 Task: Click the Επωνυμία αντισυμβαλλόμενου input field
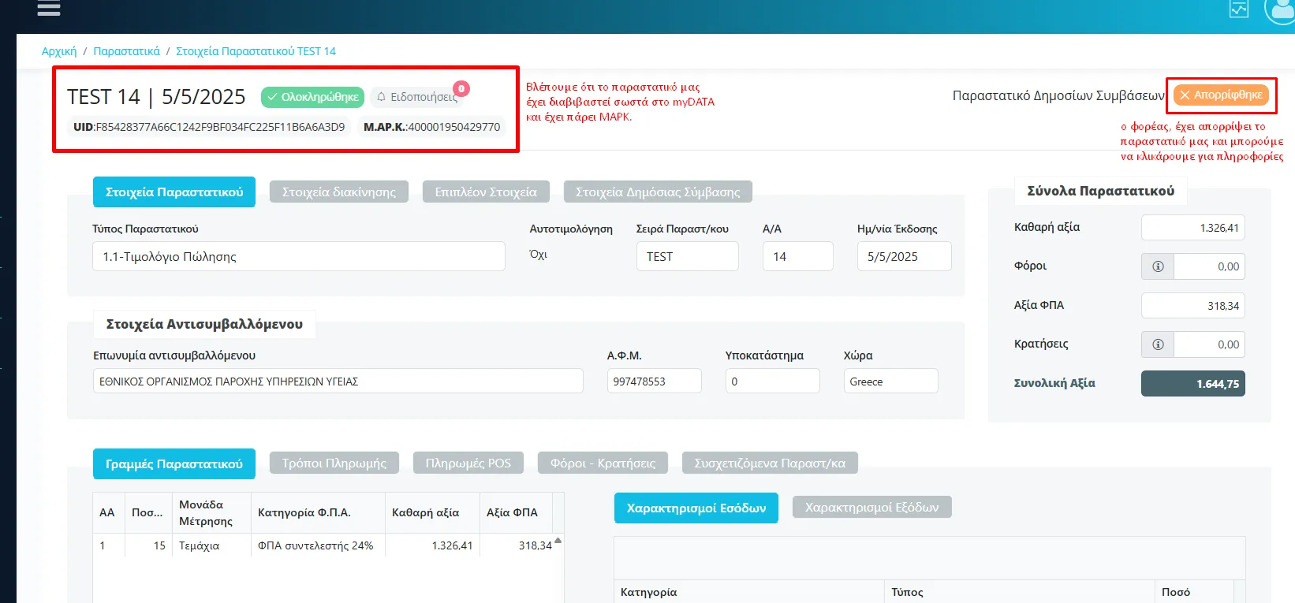pos(338,382)
